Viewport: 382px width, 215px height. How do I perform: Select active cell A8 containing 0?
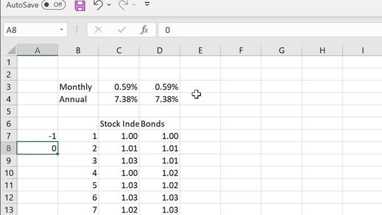(x=37, y=148)
